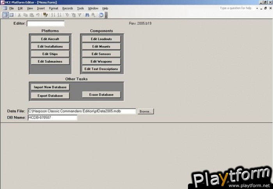Open Edit Text Descriptions
This screenshot has width=273, height=189.
coord(101,69)
